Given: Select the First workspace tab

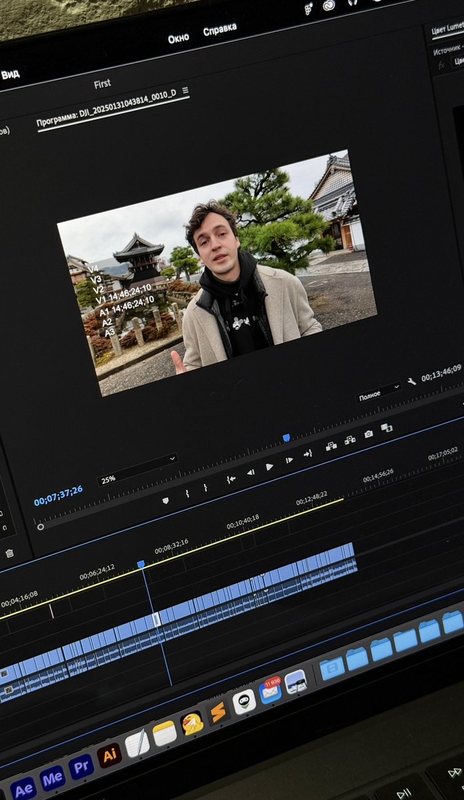Looking at the screenshot, I should click(x=102, y=84).
